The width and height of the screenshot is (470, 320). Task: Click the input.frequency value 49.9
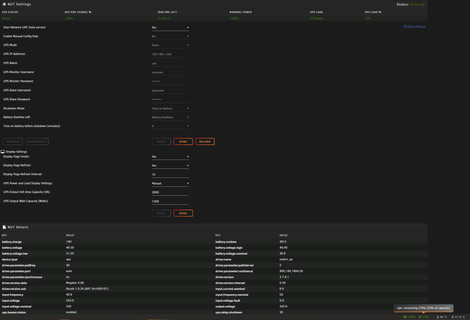pos(69,295)
